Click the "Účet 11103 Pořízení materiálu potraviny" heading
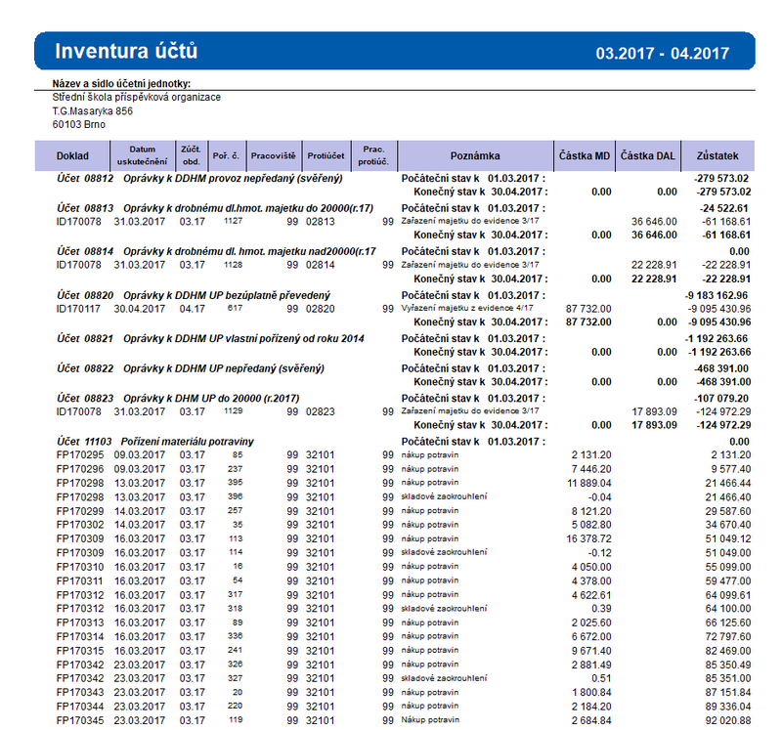The image size is (782, 730). pyautogui.click(x=155, y=442)
